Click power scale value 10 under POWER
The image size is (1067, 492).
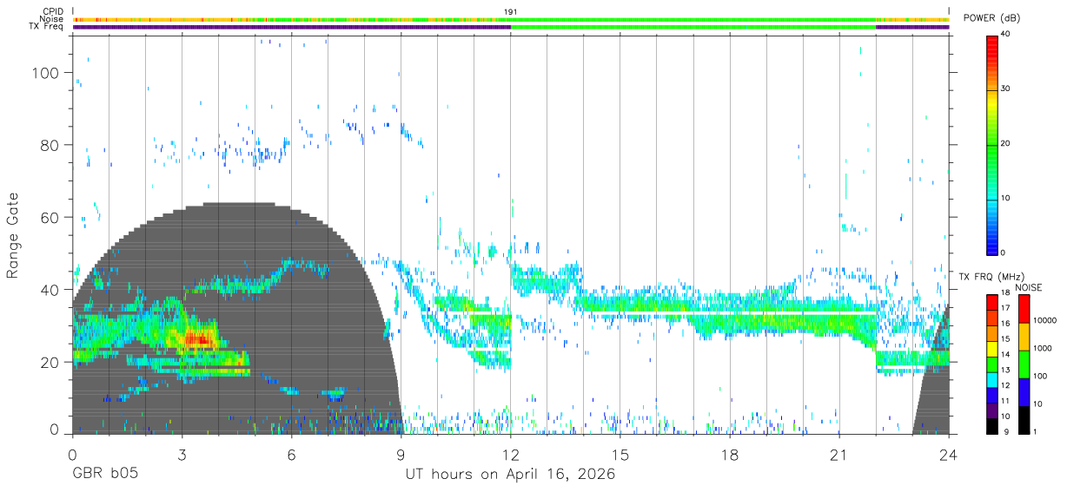pyautogui.click(x=1007, y=199)
